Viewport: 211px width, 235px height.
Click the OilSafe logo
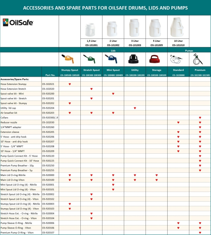click(18, 22)
